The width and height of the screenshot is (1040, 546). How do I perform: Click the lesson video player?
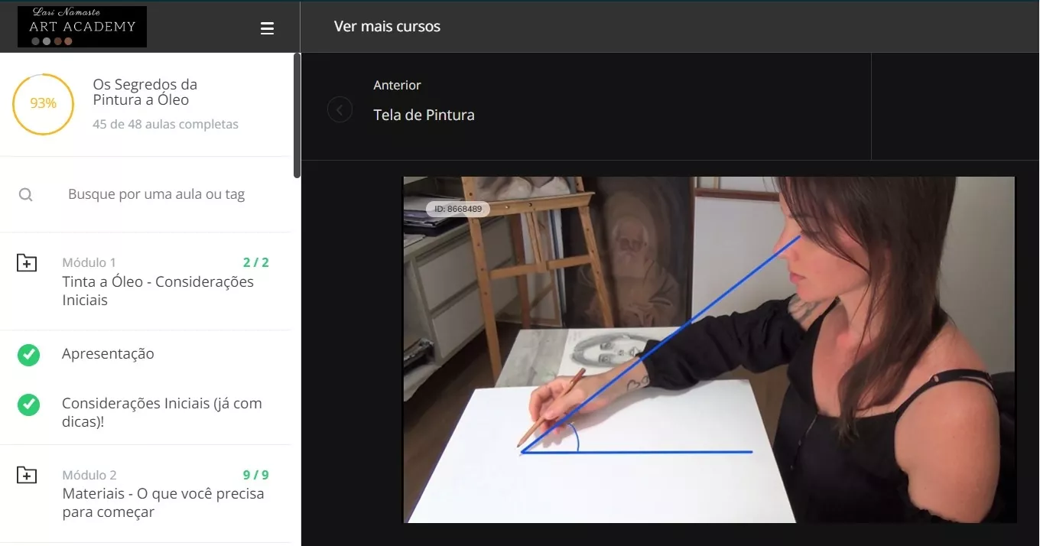click(709, 349)
